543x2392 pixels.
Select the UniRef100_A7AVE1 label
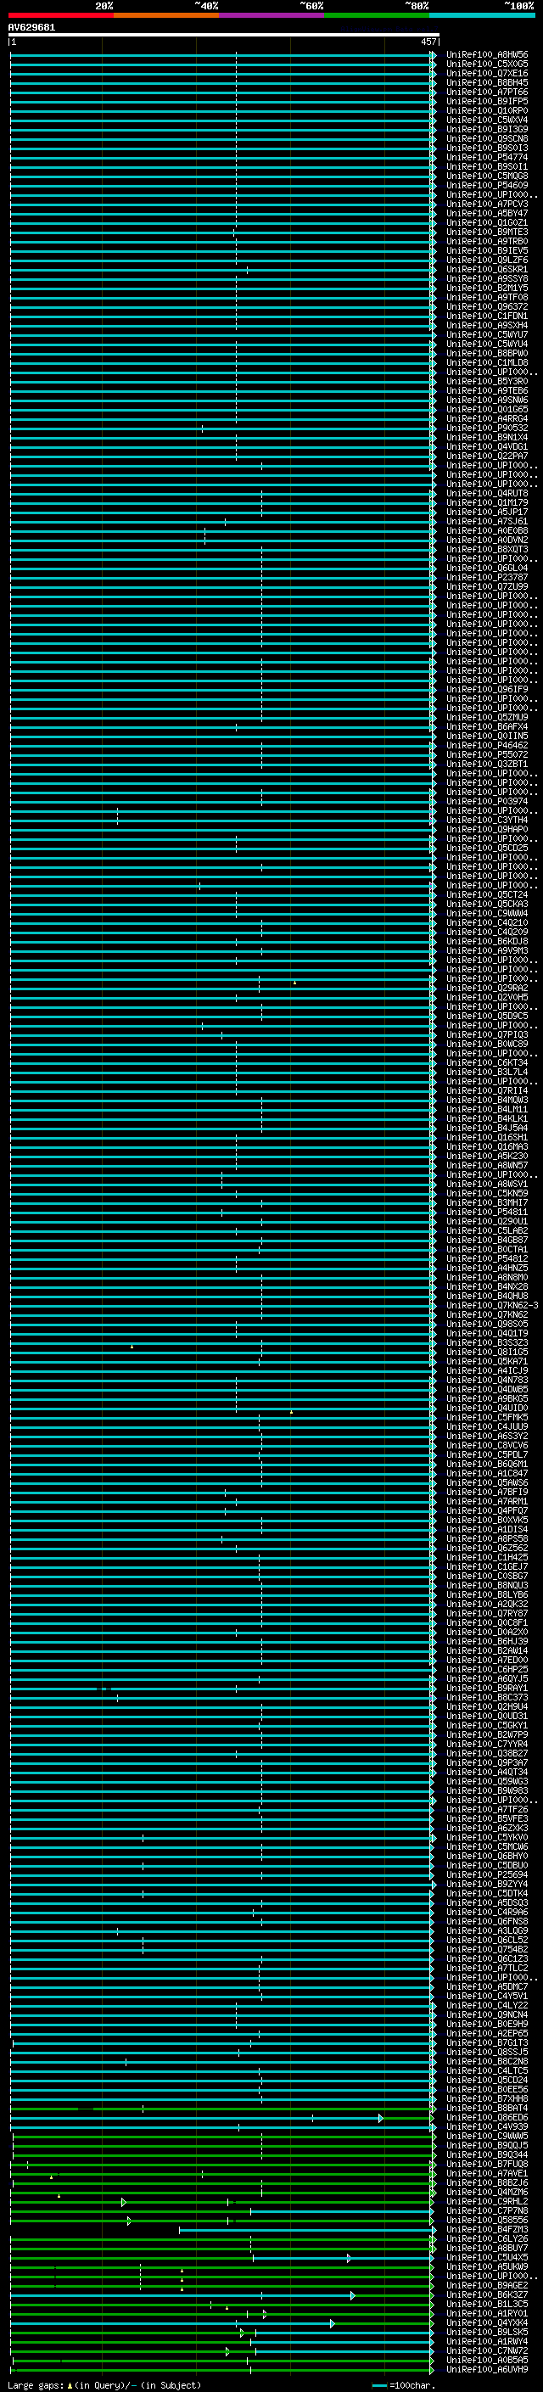tap(487, 2173)
